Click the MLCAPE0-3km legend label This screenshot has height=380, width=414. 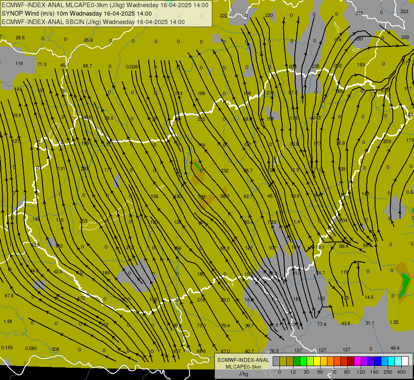point(243,367)
